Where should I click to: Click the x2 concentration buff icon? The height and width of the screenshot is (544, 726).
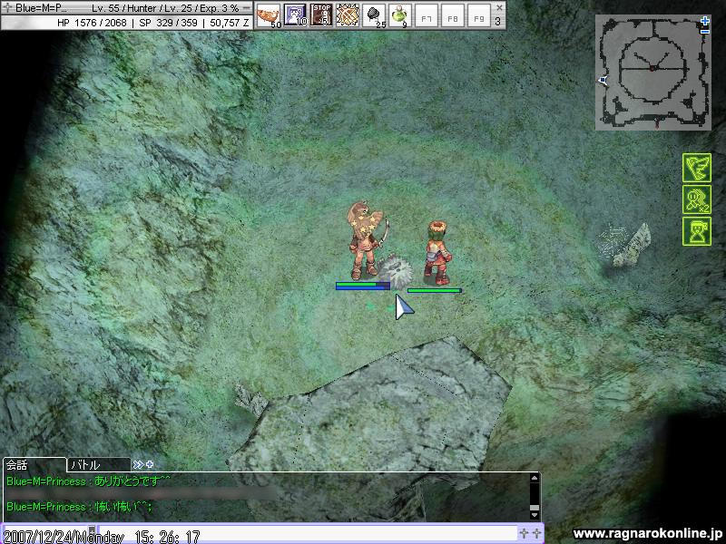click(697, 199)
